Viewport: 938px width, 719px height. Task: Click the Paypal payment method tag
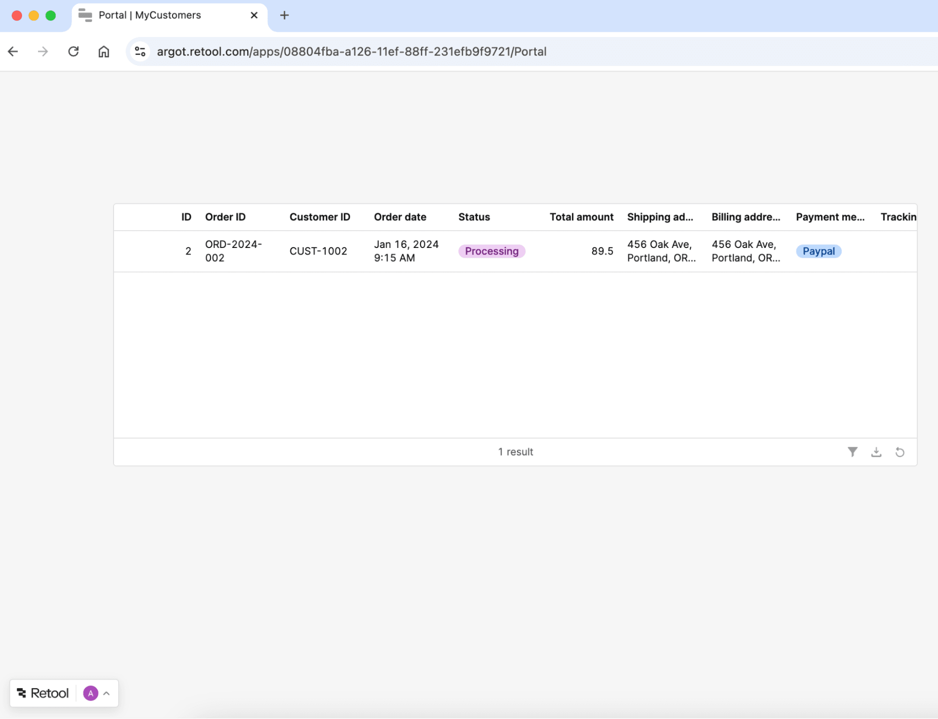tap(818, 251)
